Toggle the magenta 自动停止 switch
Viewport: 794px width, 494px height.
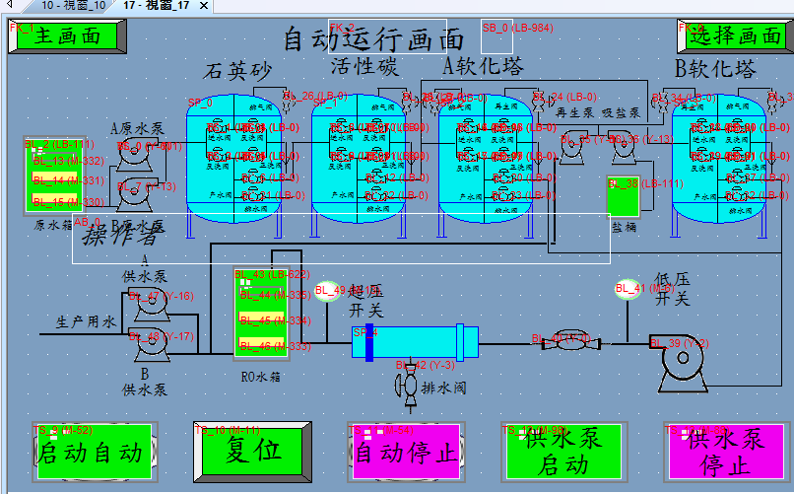(405, 452)
